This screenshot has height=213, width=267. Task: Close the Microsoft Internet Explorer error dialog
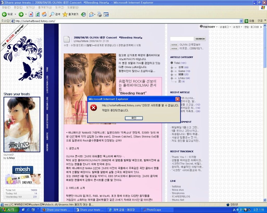177,99
